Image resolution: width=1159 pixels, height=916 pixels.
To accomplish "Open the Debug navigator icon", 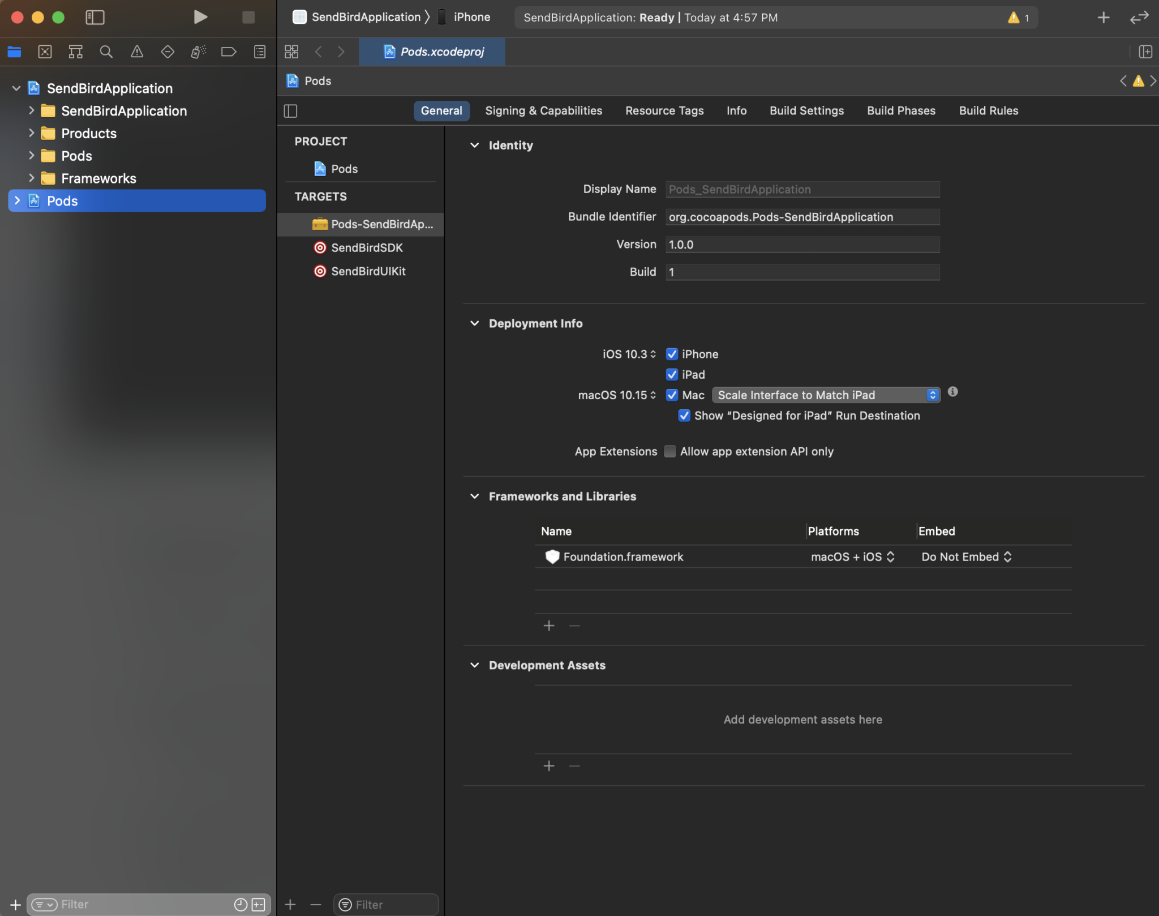I will (198, 52).
